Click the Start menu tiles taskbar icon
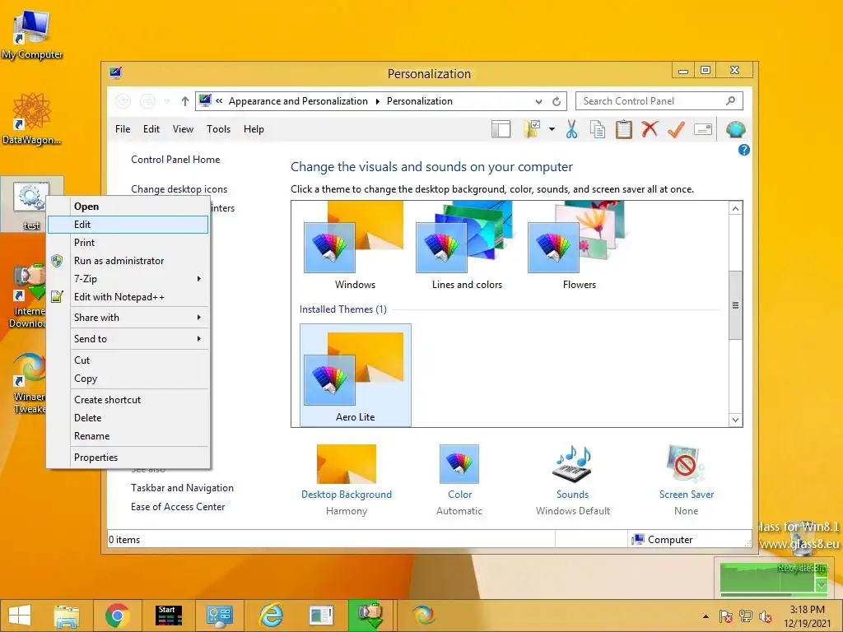 [168, 616]
